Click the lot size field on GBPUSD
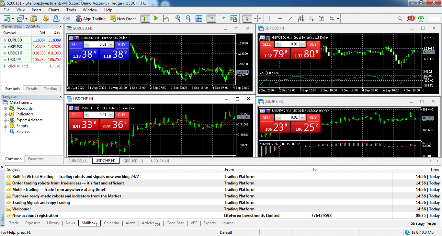442x236 pixels. coord(290,44)
